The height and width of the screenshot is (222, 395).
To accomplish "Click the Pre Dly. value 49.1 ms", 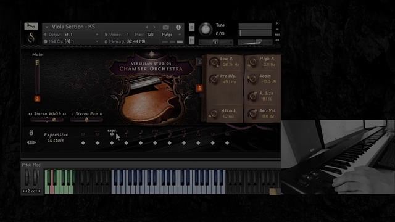I will point(230,82).
